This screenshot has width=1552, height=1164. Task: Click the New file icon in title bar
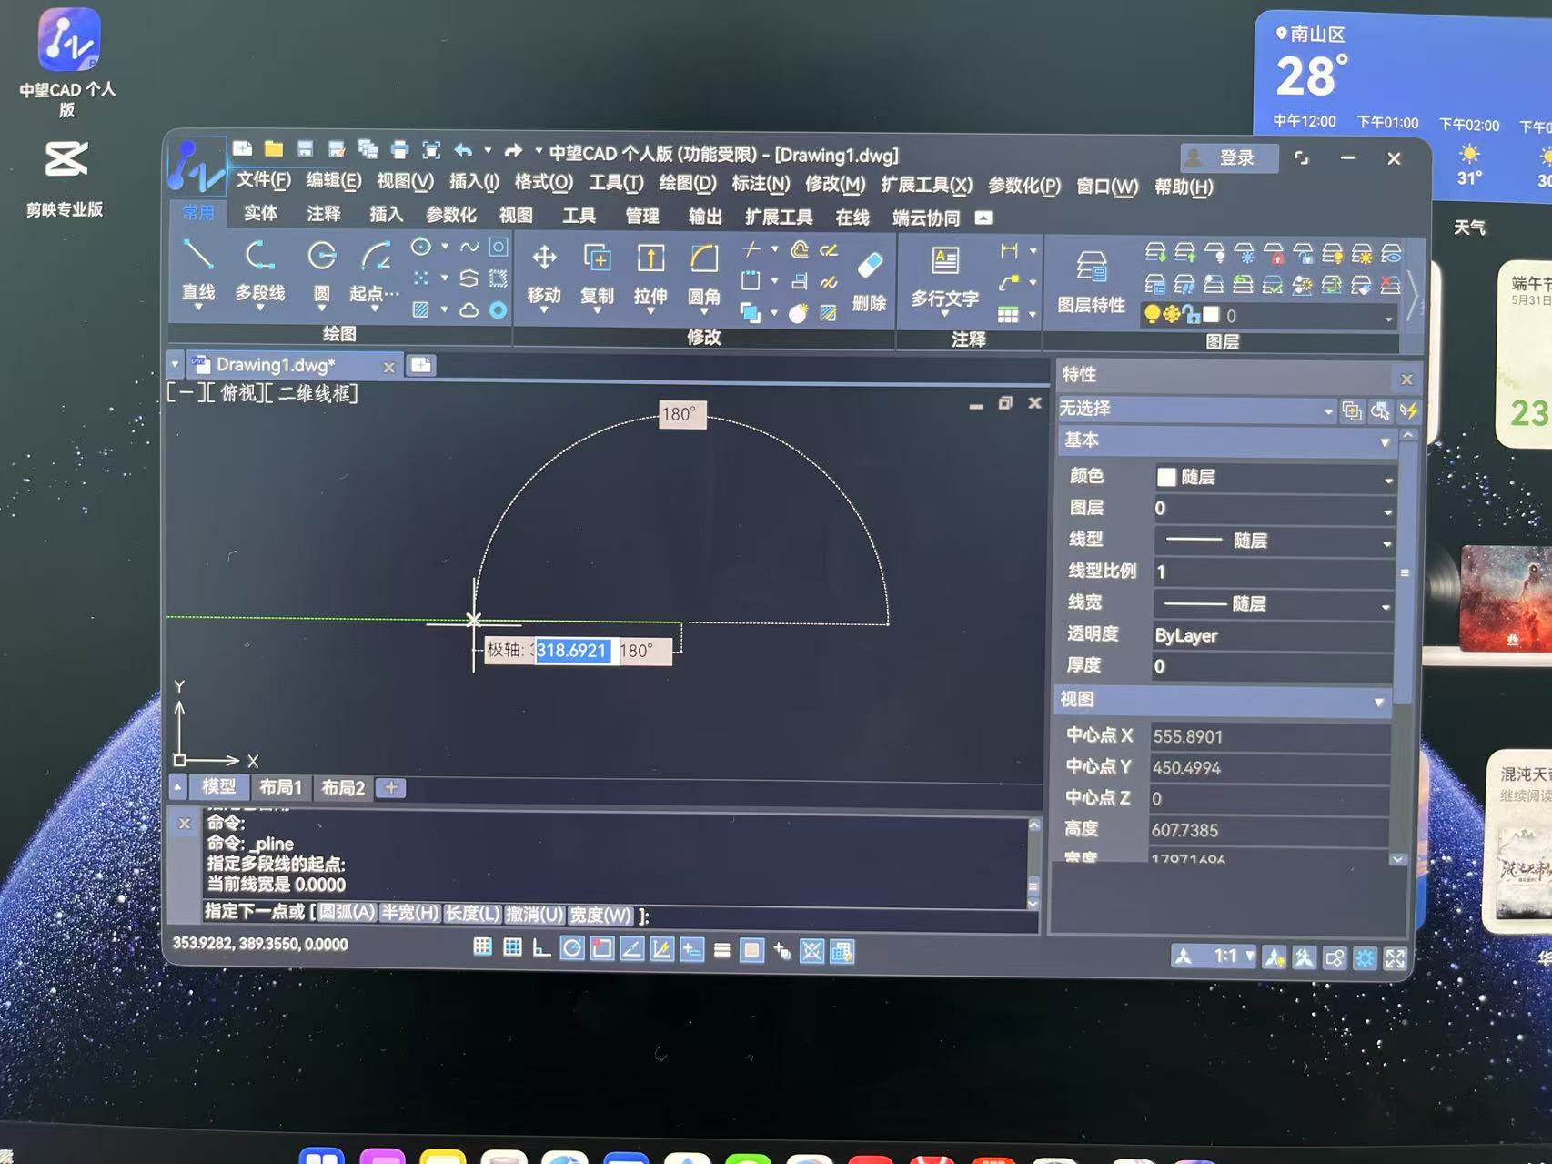coord(242,148)
